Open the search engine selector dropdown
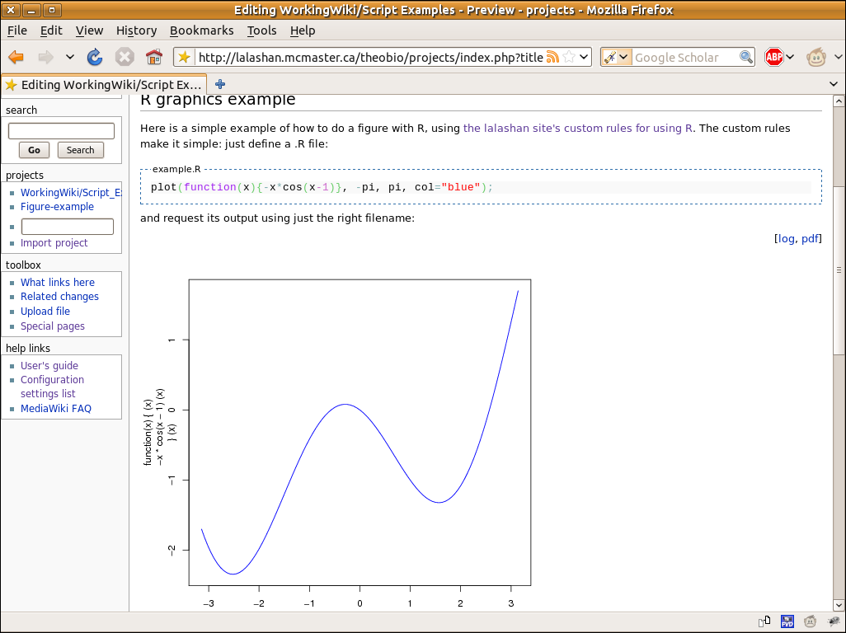The width and height of the screenshot is (846, 633). [616, 58]
